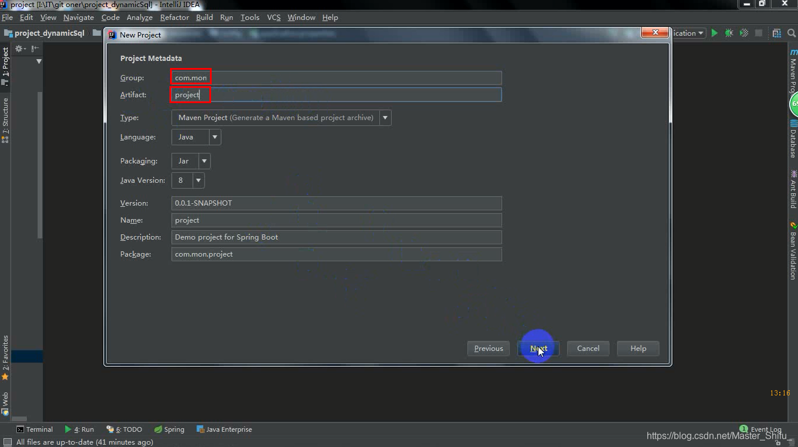Open the Event Log in status bar
The image size is (798, 447).
[760, 429]
